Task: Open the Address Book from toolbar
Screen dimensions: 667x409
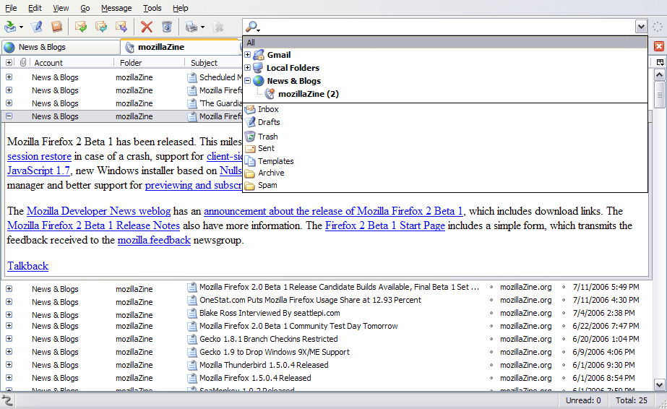Action: tap(56, 27)
